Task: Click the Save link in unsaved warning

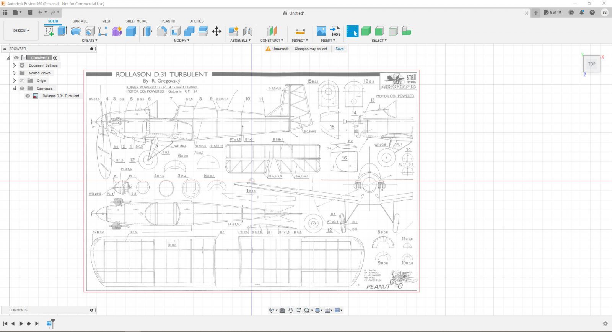Action: pyautogui.click(x=340, y=49)
